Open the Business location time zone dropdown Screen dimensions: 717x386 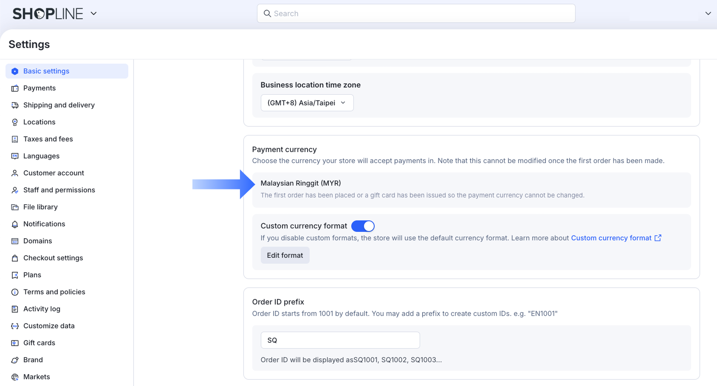pos(307,103)
